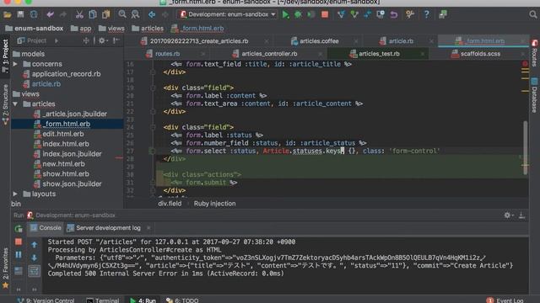This screenshot has width=540, height=303.
Task: Open index.html.erb in the tree
Action: click(x=66, y=144)
